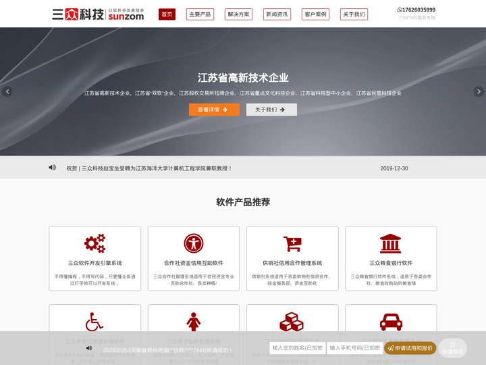Click phone number 17626035999

(x=418, y=10)
